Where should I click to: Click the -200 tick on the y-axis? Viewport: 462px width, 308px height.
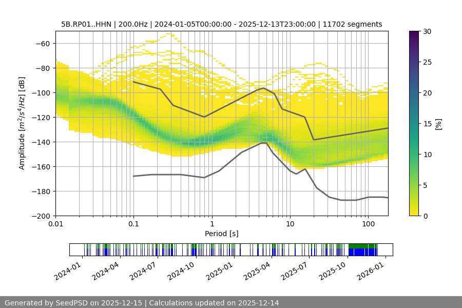point(43,216)
